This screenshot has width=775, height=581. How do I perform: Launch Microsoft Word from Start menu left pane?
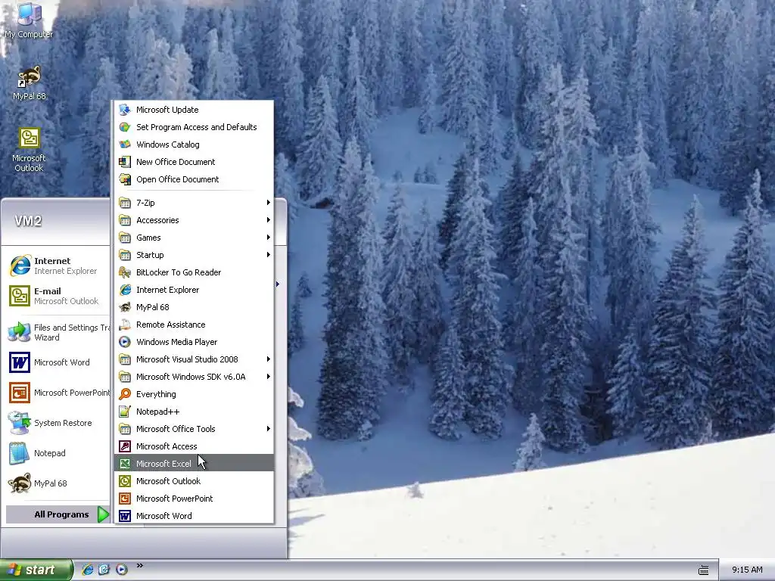pyautogui.click(x=56, y=362)
